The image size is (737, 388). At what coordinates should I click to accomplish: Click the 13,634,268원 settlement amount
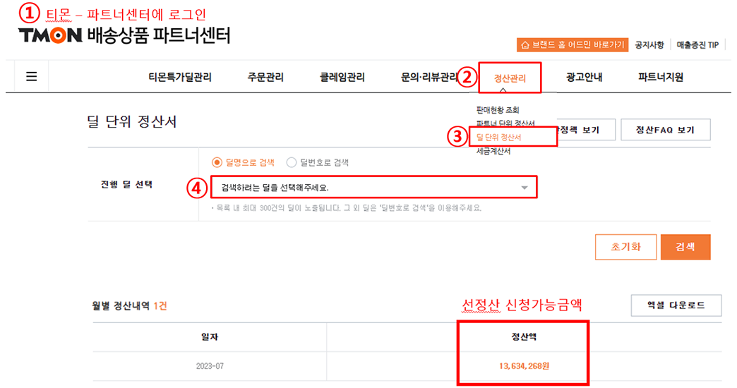tap(524, 366)
